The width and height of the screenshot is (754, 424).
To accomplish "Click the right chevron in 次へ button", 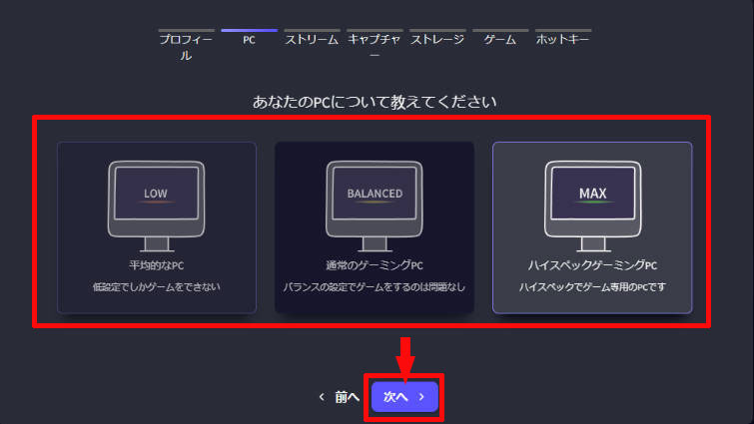I will pyautogui.click(x=422, y=397).
